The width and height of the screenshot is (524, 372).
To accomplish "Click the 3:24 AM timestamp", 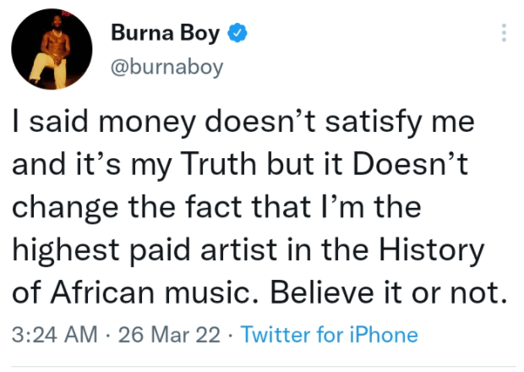I will 57,335.
